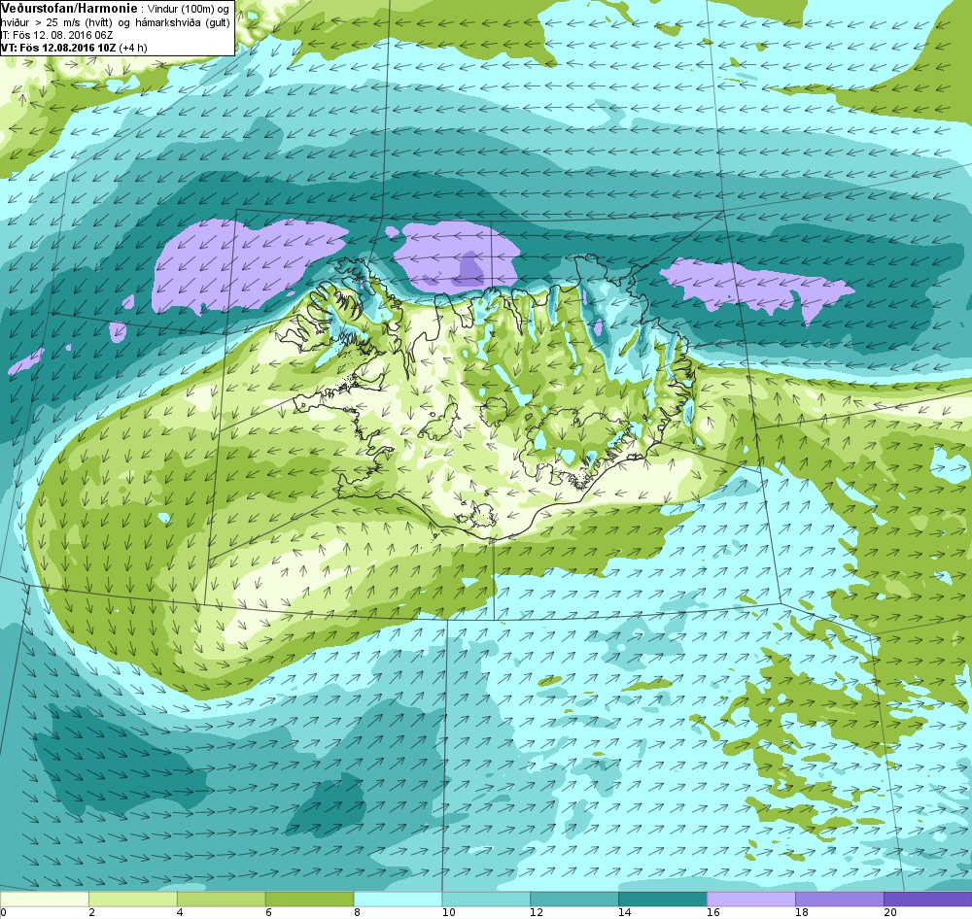Click the medium teal 12–14 legend swatch
This screenshot has width=972, height=919.
[574, 900]
